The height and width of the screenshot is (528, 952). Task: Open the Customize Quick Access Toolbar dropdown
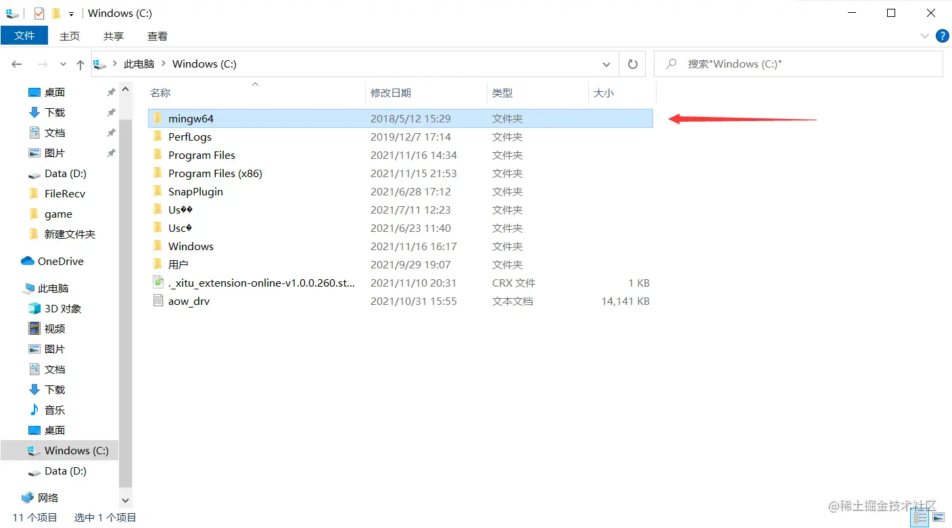(x=71, y=14)
